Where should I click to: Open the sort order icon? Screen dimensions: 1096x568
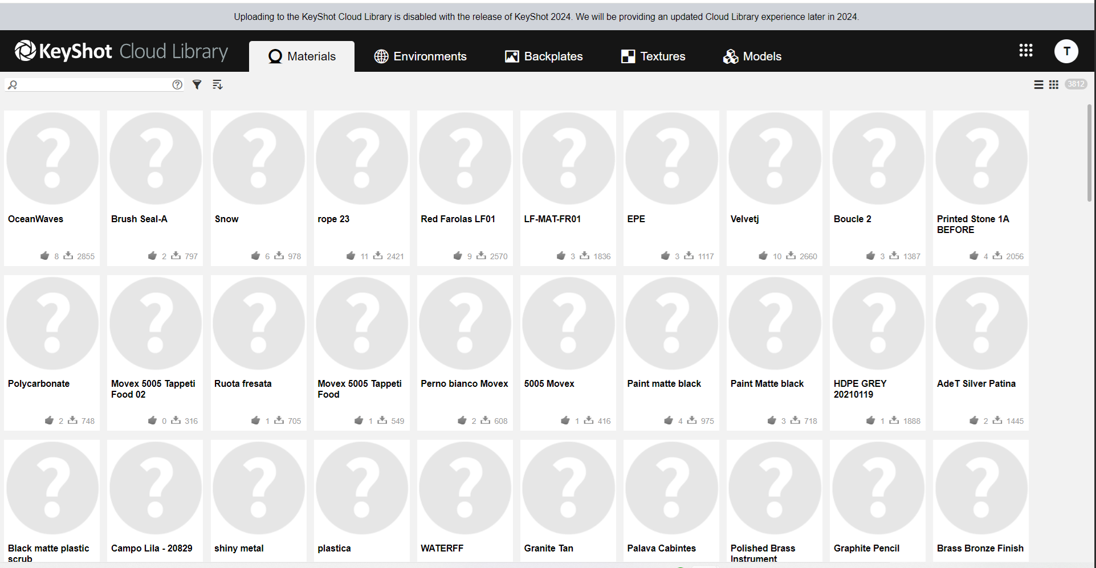click(217, 84)
